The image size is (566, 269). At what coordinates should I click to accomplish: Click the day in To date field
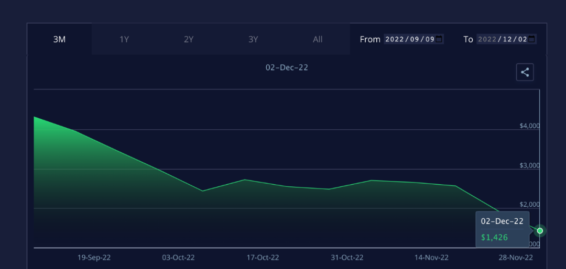click(x=521, y=39)
